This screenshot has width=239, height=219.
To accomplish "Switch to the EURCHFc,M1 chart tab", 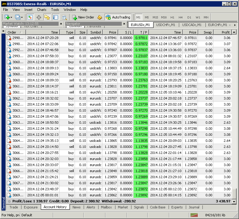I will coord(218,25).
